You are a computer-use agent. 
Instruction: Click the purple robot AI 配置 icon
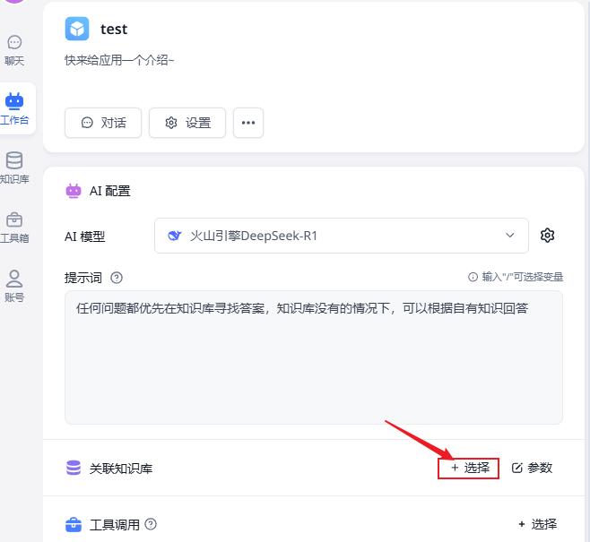[x=74, y=191]
